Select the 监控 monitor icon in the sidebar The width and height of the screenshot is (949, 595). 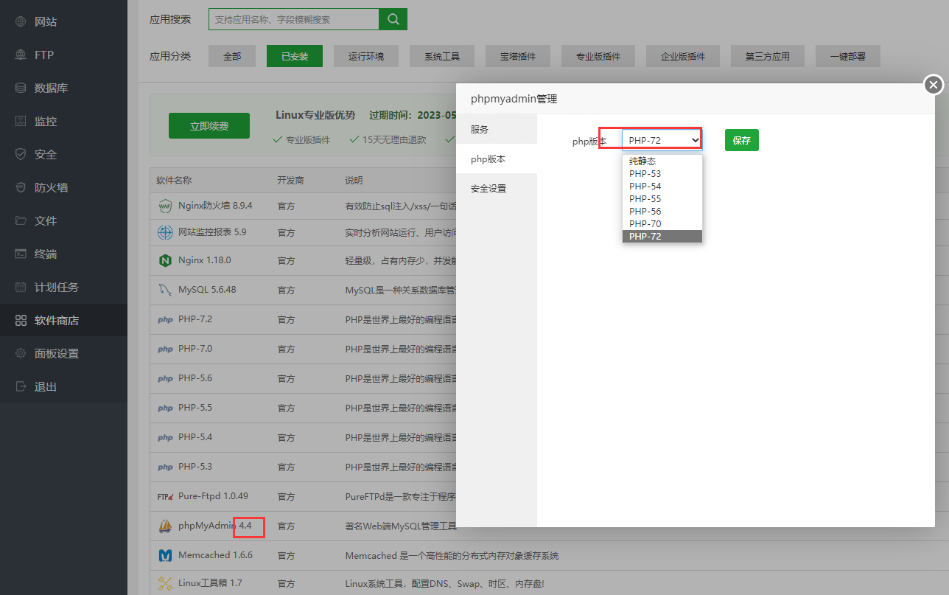(21, 122)
